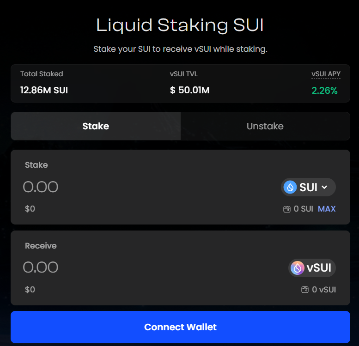Click the wallet icon beside 0 vSUI
This screenshot has width=359, height=346.
tap(304, 290)
